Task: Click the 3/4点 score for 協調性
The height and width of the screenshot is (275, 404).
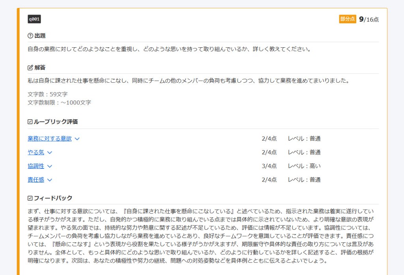Action: coord(269,166)
